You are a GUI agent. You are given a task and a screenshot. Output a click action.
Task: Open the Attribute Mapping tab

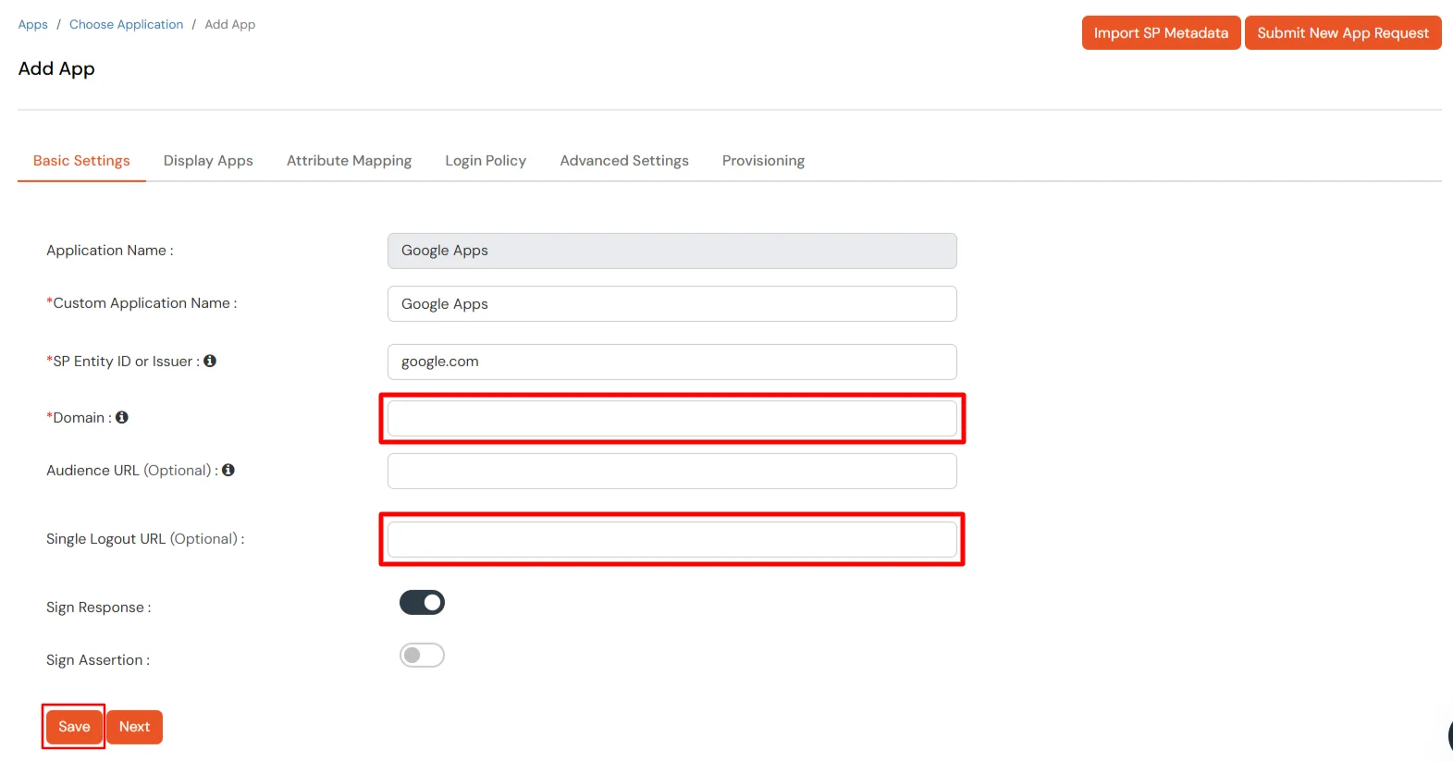point(349,161)
